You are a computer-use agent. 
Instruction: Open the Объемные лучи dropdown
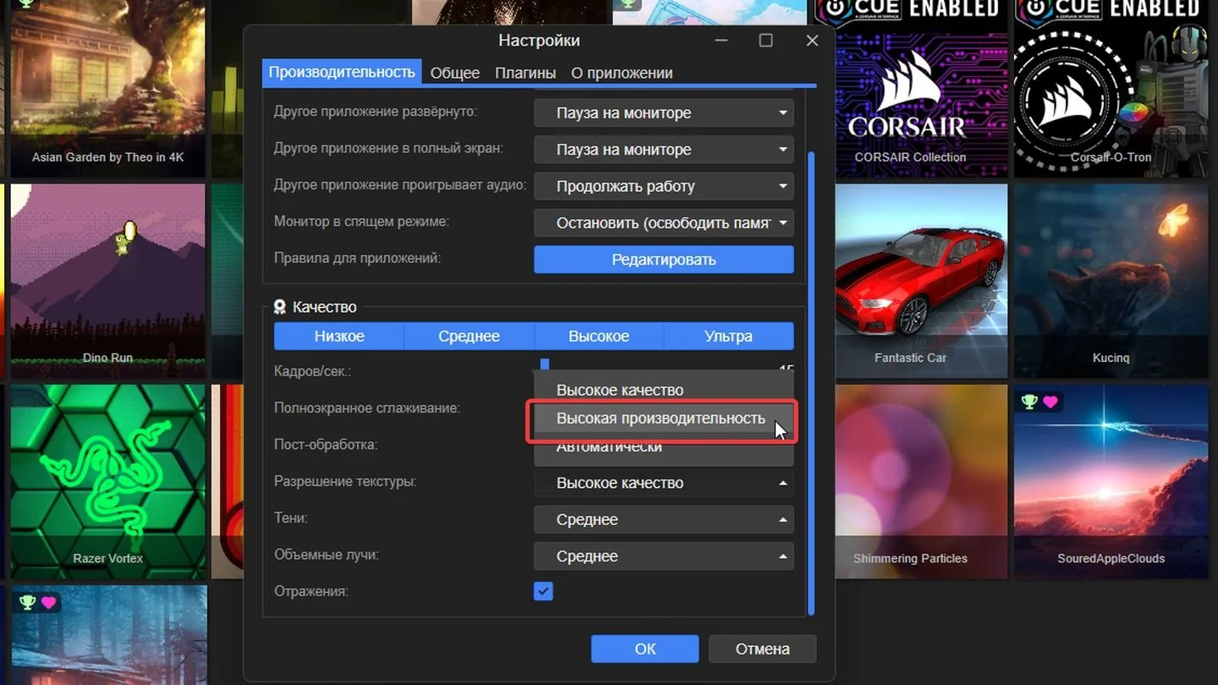pyautogui.click(x=664, y=556)
